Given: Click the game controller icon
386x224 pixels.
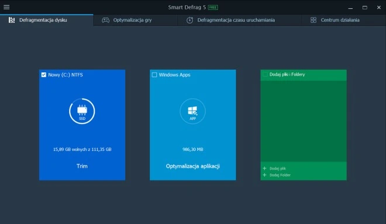Looking at the screenshot, I should (106, 20).
